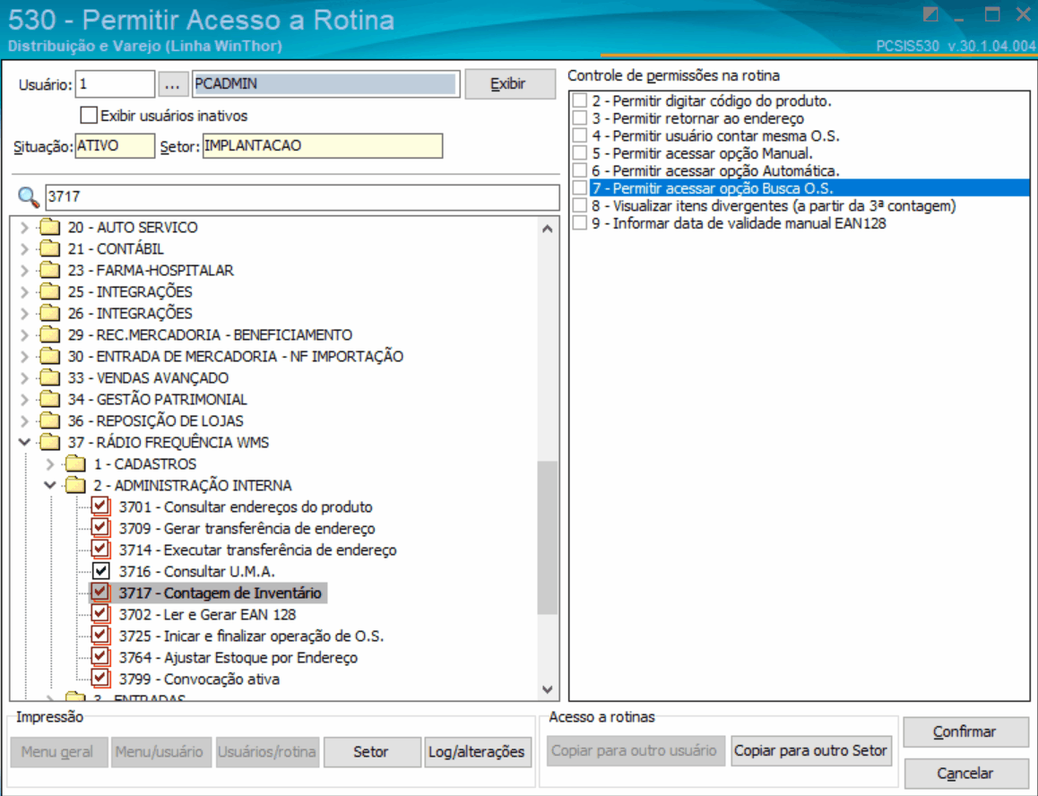Screen dimensions: 1038x796
Task: Click the tree vertical scrollbar thumb
Action: coord(548,538)
